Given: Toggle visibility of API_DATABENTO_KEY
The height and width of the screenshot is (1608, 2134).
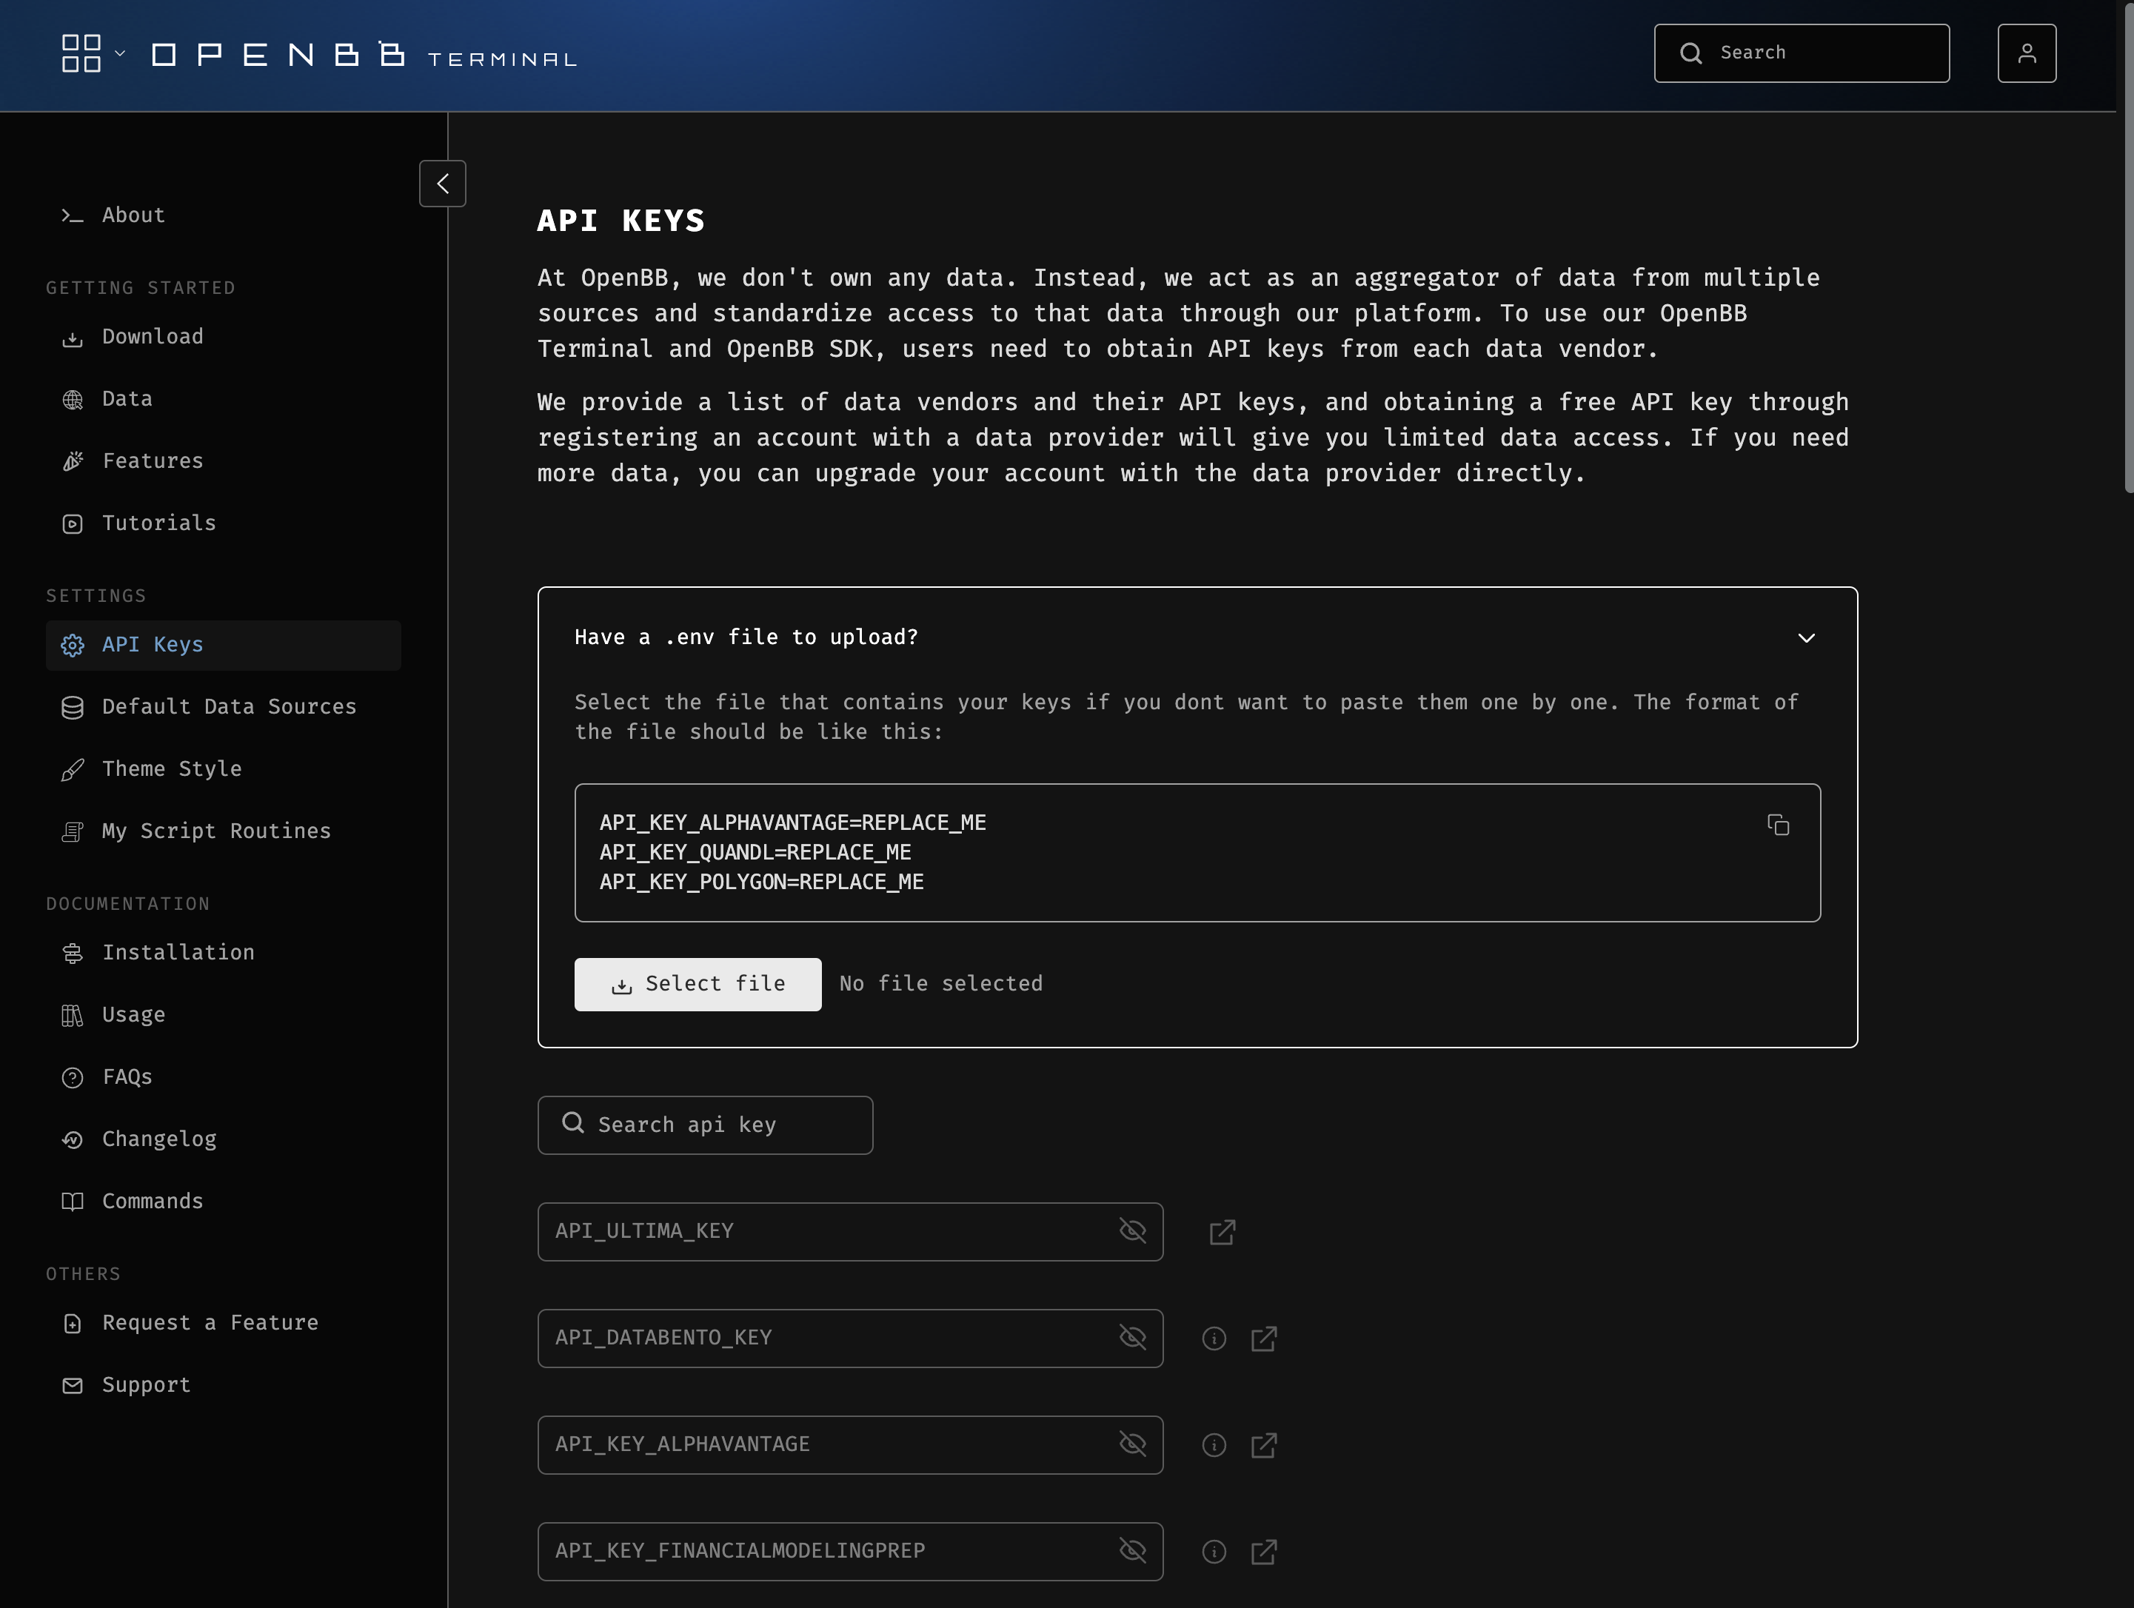Looking at the screenshot, I should click(x=1131, y=1338).
